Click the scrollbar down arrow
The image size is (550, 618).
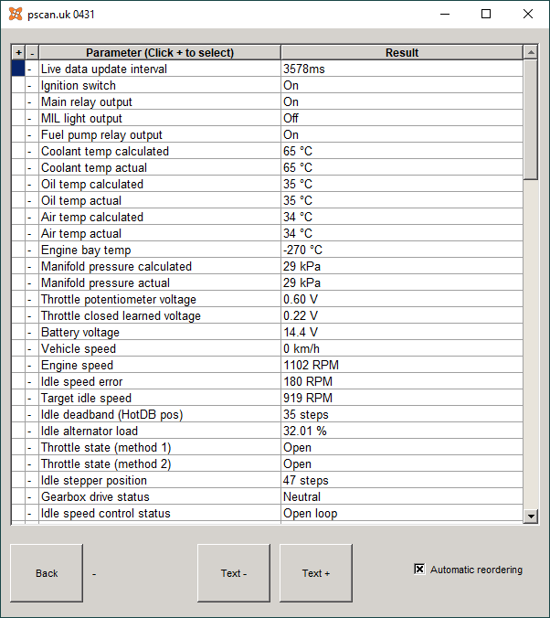point(531,516)
